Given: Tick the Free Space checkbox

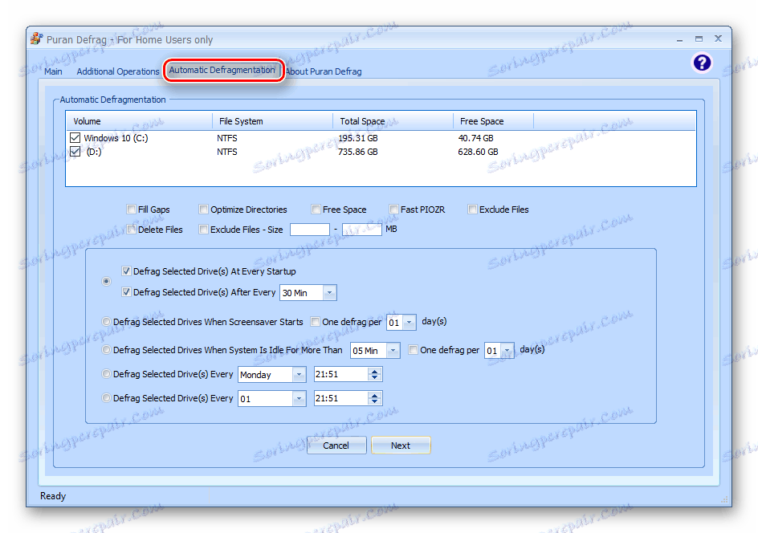Looking at the screenshot, I should pos(316,210).
